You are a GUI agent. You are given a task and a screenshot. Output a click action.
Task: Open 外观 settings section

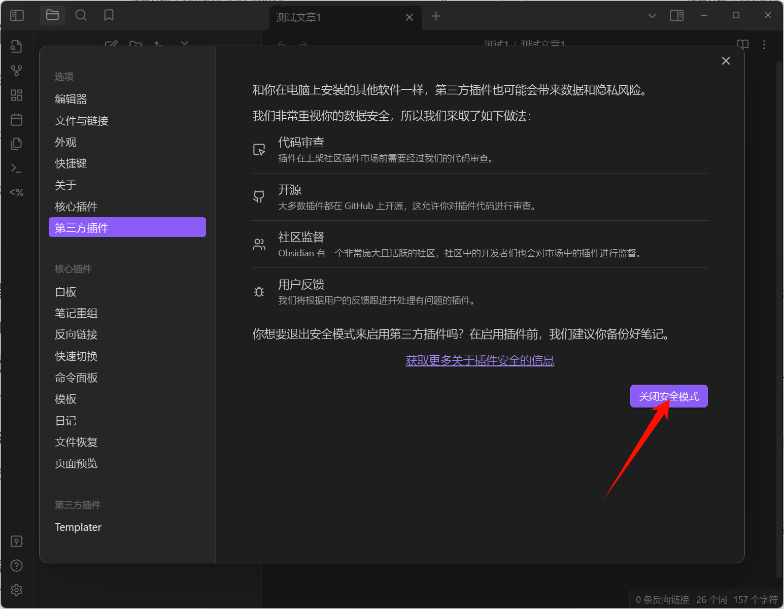(x=127, y=142)
